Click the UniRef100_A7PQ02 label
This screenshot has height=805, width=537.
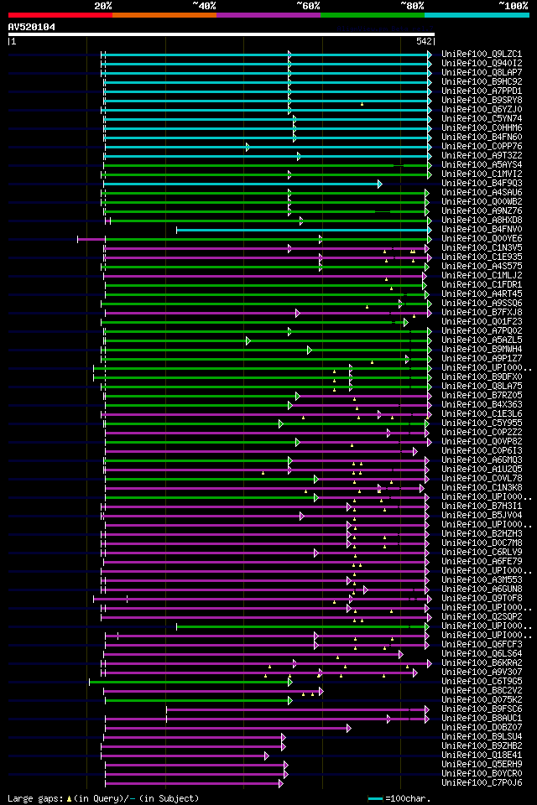coord(482,331)
